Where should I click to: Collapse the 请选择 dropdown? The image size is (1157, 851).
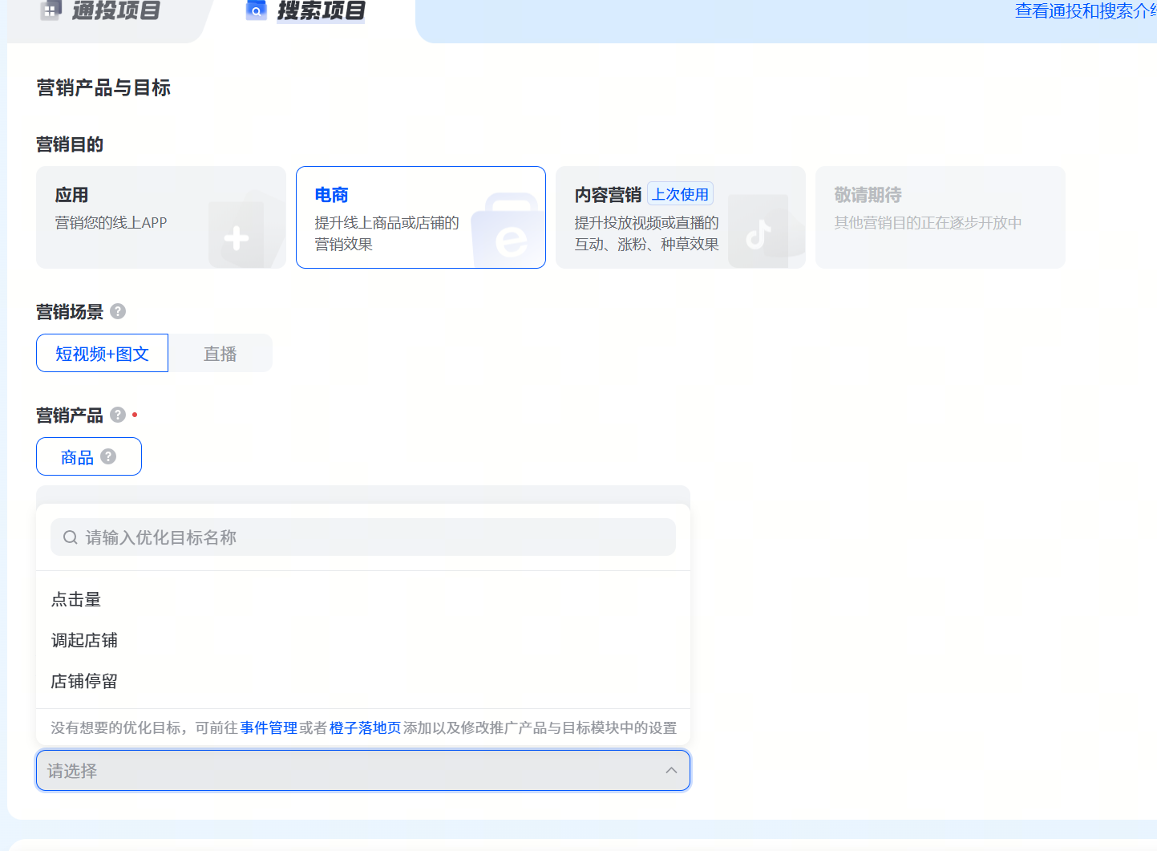(x=363, y=770)
